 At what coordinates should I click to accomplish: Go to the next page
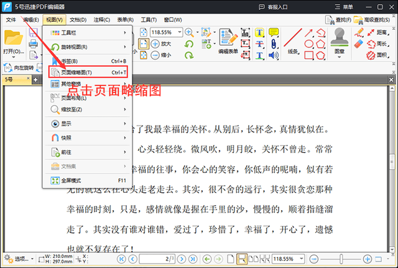pos(181,259)
